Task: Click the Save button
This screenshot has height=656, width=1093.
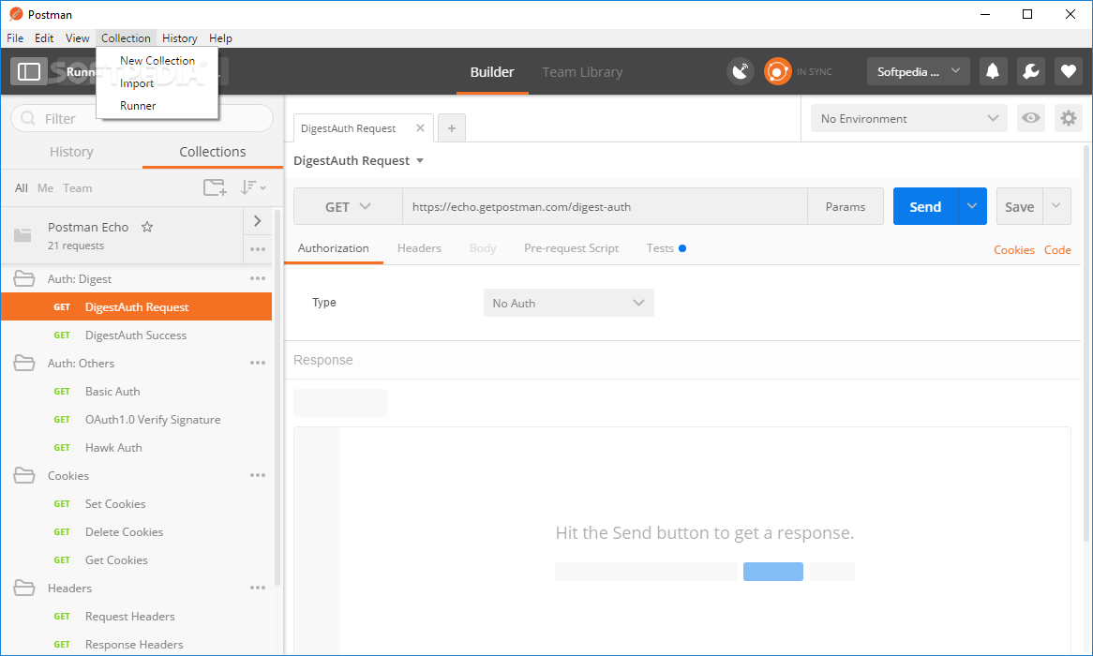Action: tap(1019, 206)
